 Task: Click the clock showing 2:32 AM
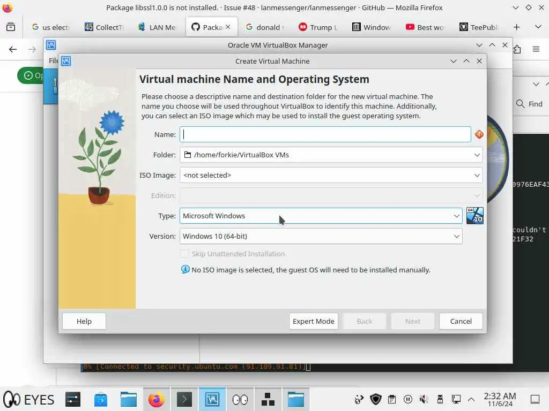500,399
